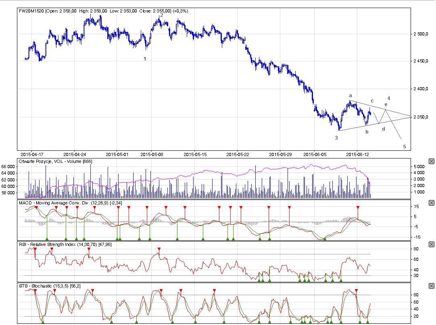Close the MACD indicator panel
This screenshot has height=325, width=436.
tap(431, 203)
